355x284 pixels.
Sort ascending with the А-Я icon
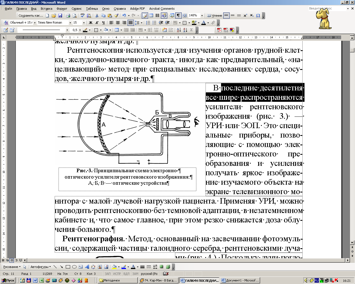[x=179, y=30]
